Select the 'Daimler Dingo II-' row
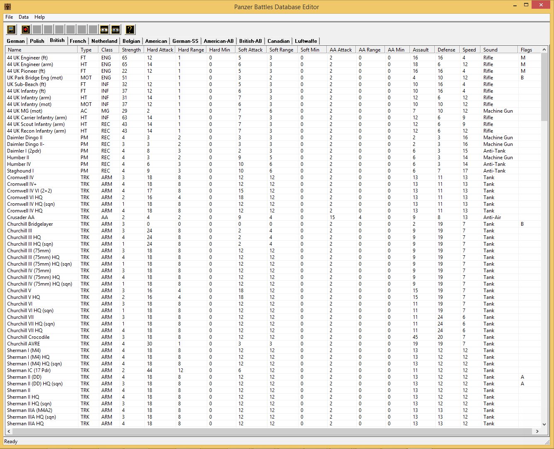 click(273, 144)
